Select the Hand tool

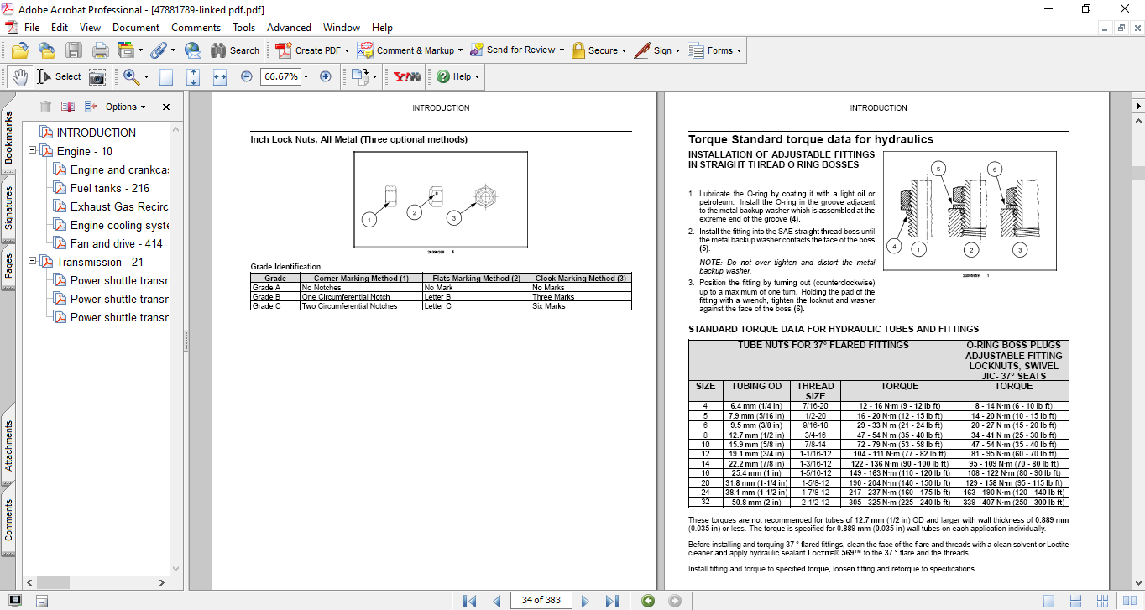pos(19,76)
